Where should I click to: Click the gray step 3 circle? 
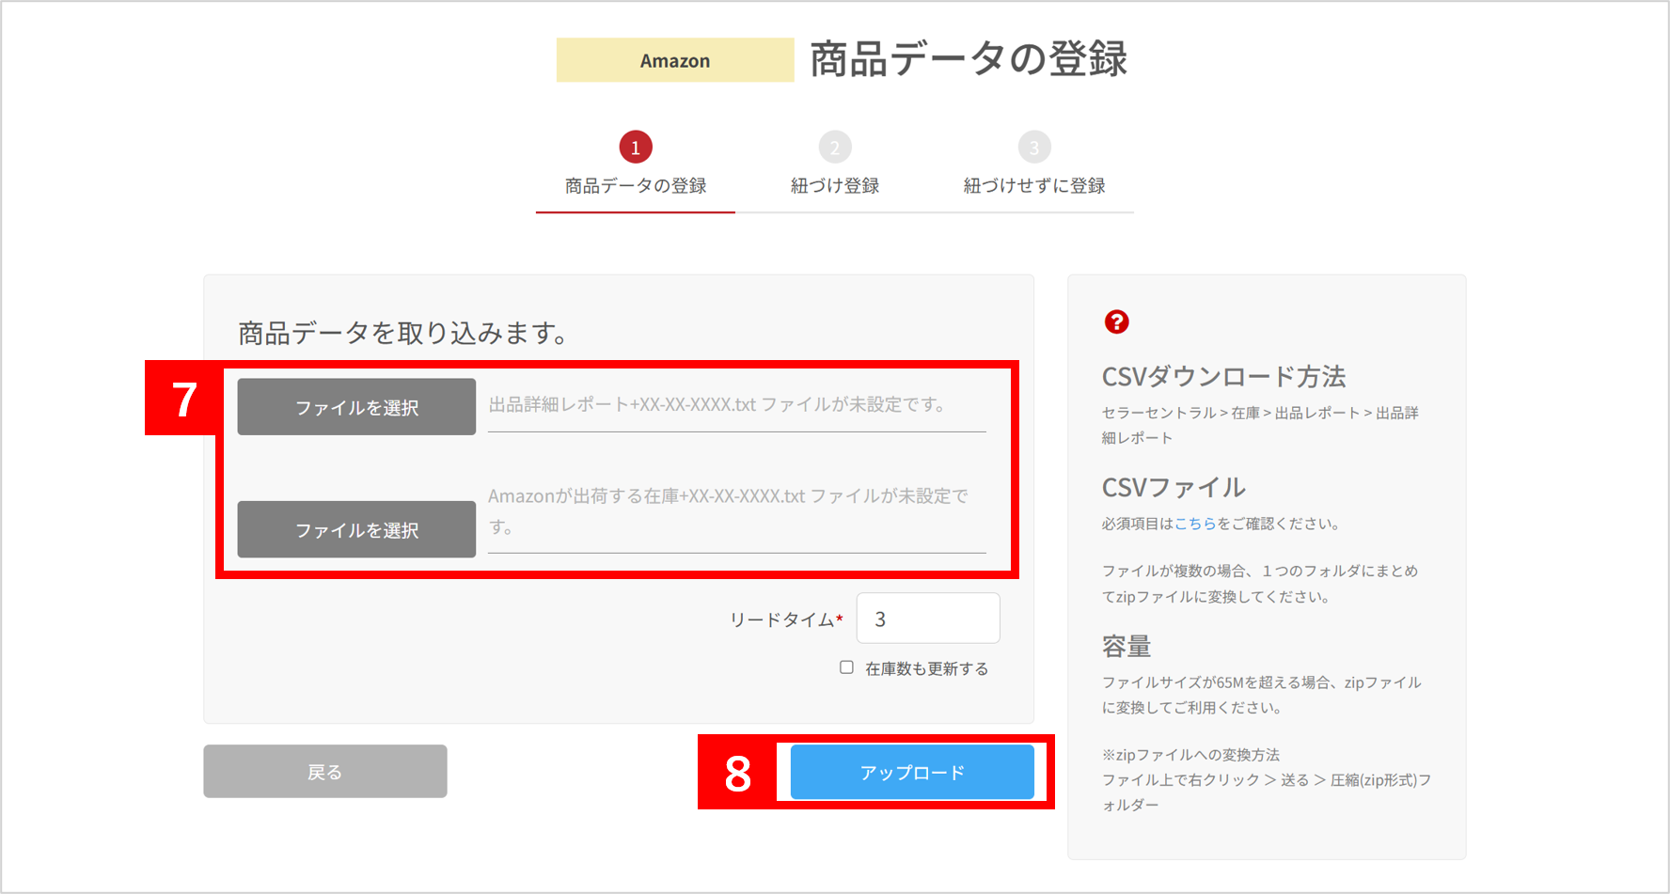pos(1034,148)
